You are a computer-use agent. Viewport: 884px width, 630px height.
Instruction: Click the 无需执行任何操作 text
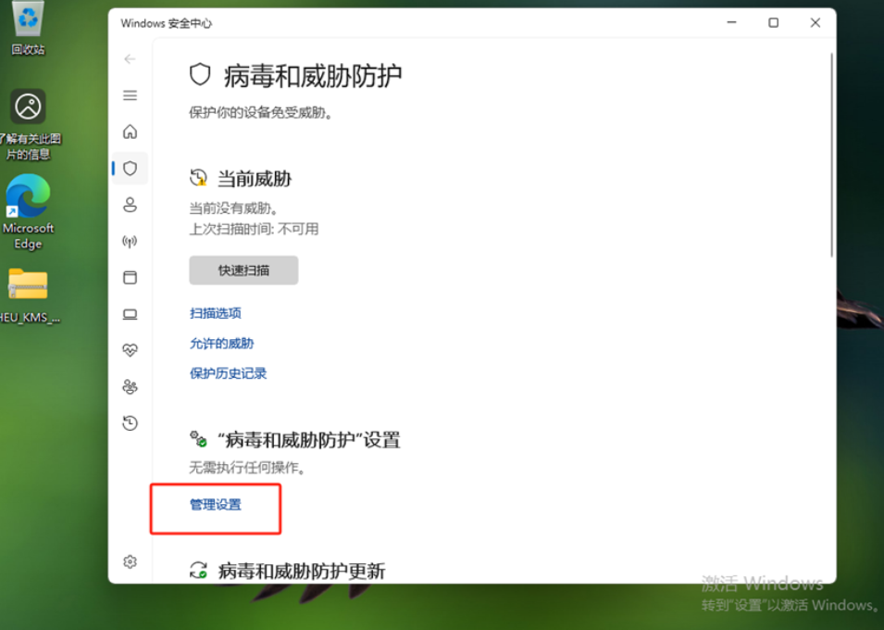coord(247,468)
